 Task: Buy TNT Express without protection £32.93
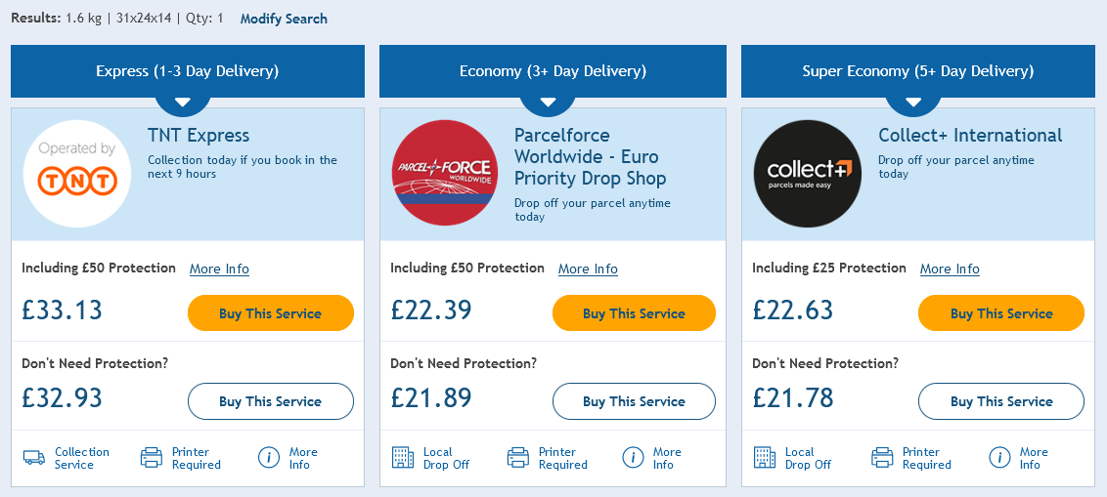[x=271, y=401]
